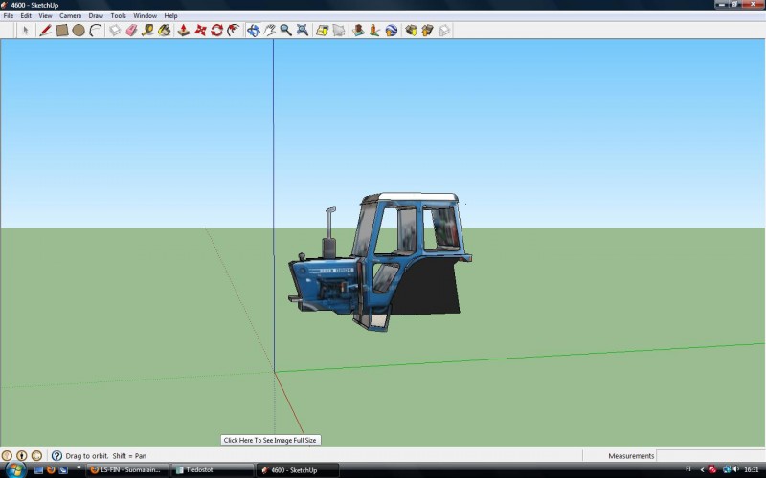The image size is (766, 478).
Task: Click the 16:31 taskbar clock
Action: point(752,469)
